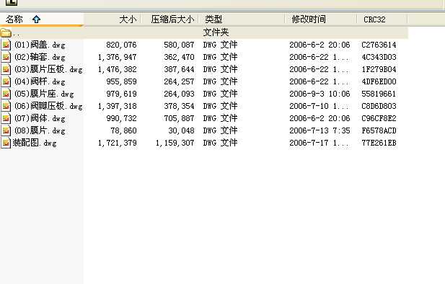Screen dimensions: 445x284
Task: Click size value 820,076
Action: pyautogui.click(x=121, y=45)
